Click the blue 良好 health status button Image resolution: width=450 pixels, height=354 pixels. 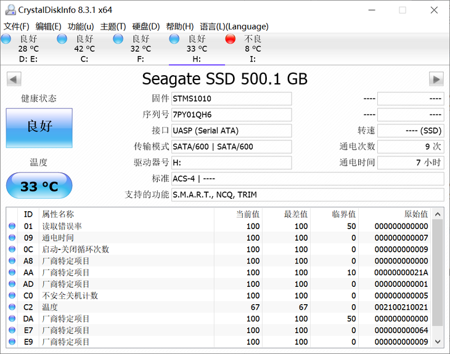pos(39,128)
